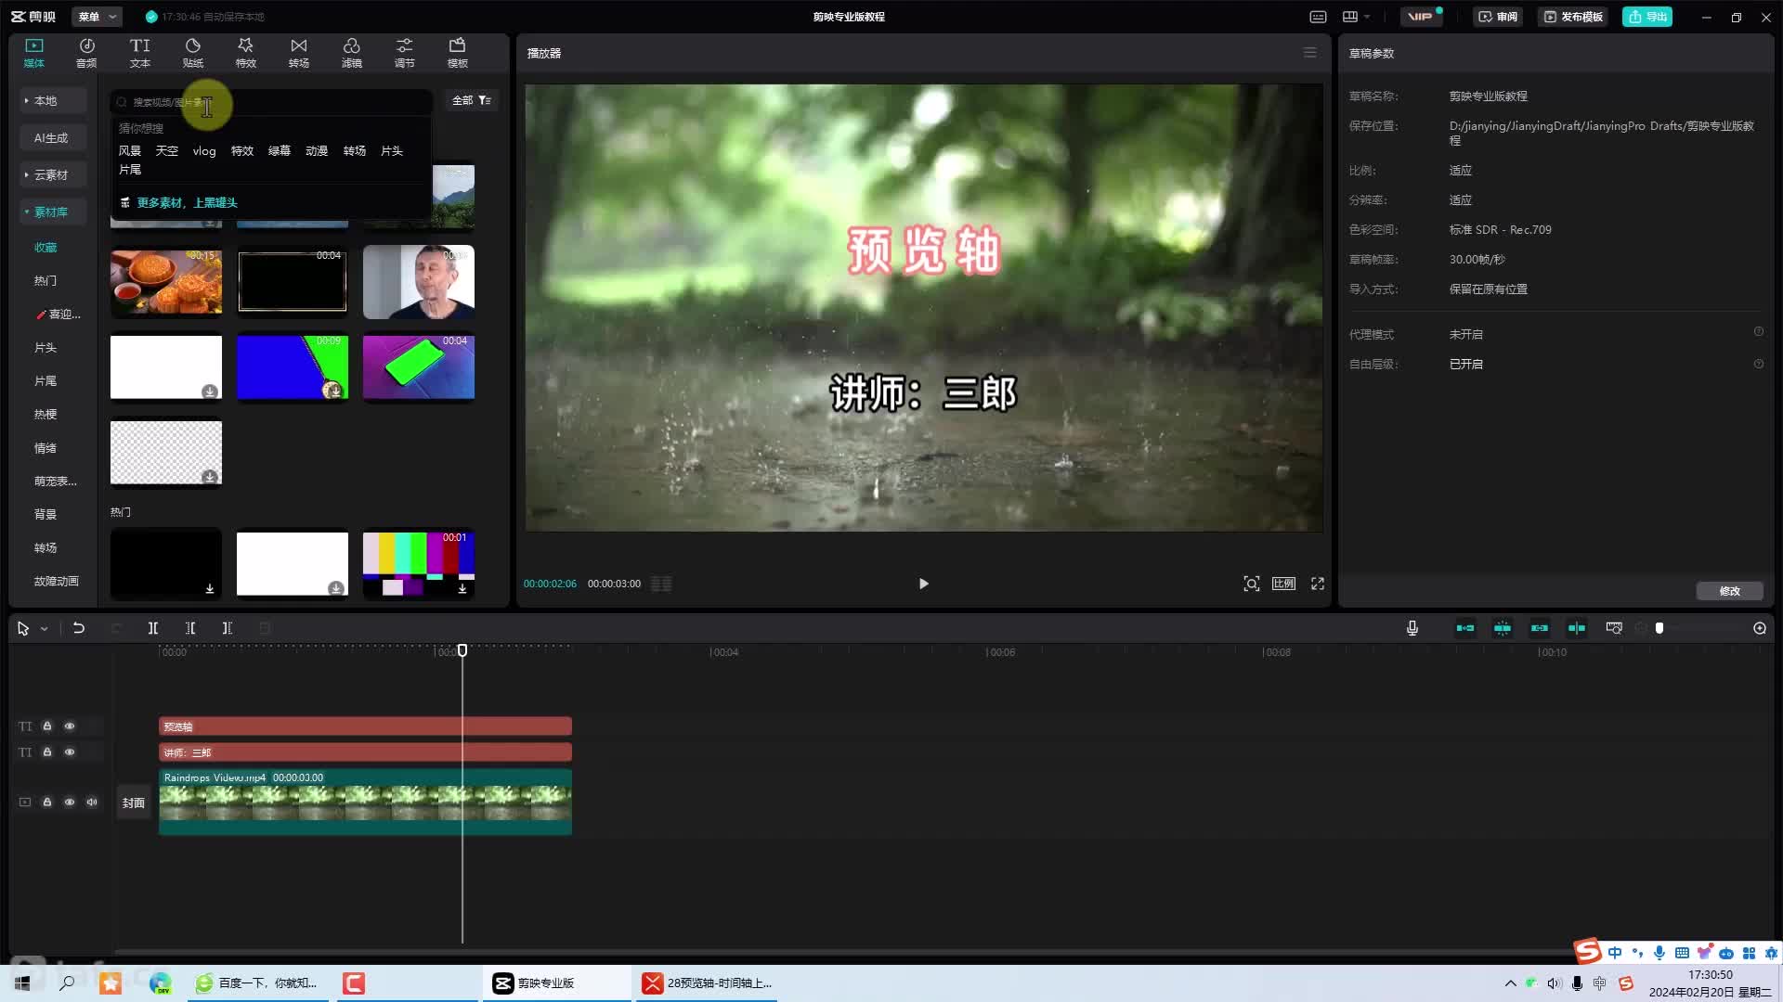This screenshot has height=1002, width=1783.
Task: Open the 热梗 category
Action: pyautogui.click(x=46, y=415)
